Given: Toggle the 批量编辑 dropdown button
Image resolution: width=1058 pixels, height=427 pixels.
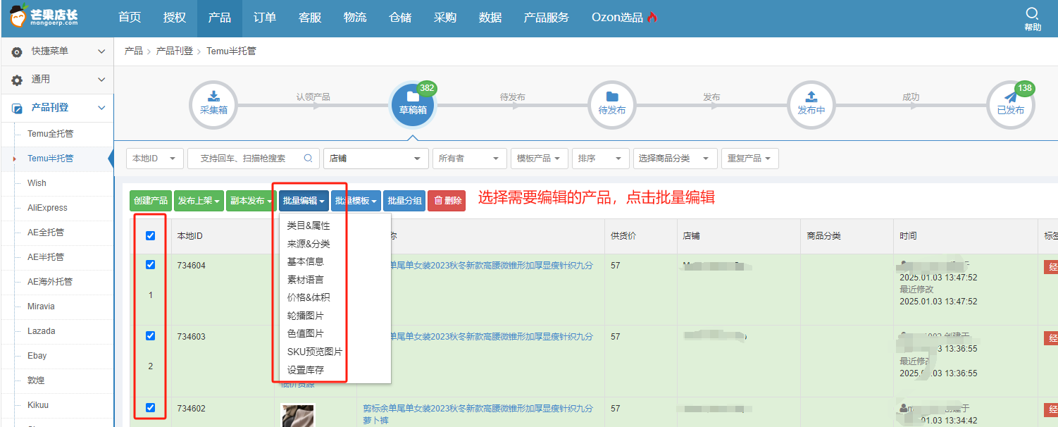Looking at the screenshot, I should (304, 201).
